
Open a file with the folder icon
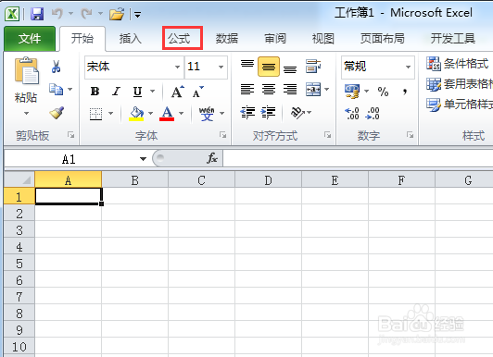117,14
